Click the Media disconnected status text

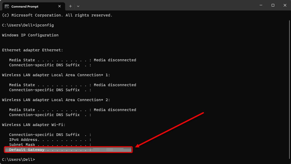[x=115, y=60]
